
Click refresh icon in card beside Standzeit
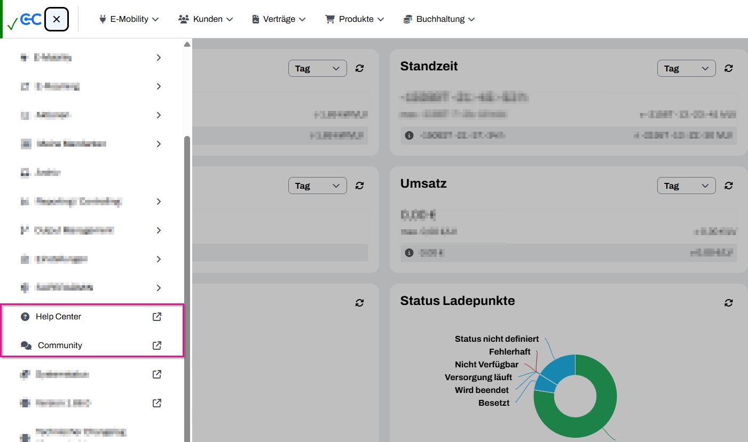pos(360,68)
